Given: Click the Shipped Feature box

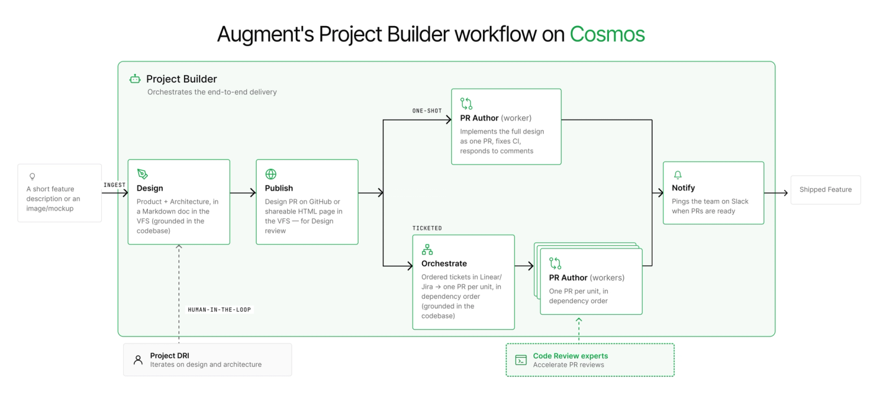Looking at the screenshot, I should [x=825, y=189].
